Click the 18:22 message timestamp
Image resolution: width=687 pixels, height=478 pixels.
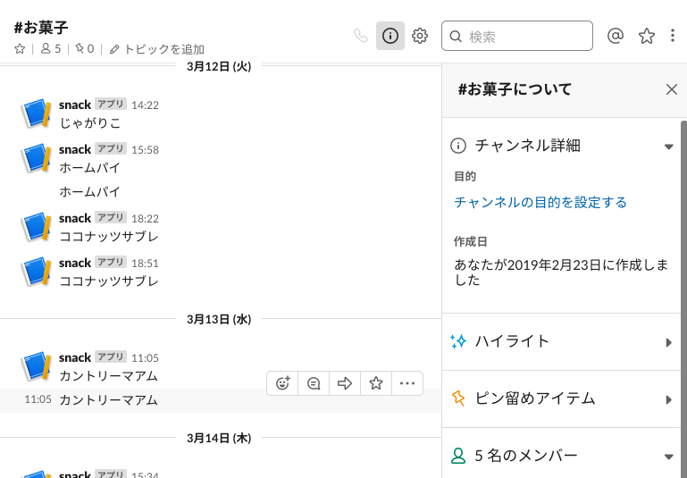coord(145,219)
